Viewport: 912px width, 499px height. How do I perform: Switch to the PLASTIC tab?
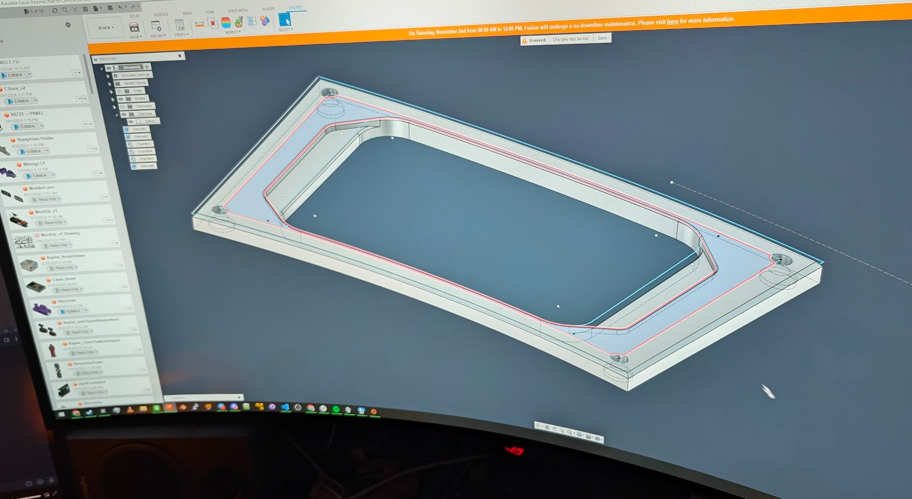pyautogui.click(x=268, y=9)
